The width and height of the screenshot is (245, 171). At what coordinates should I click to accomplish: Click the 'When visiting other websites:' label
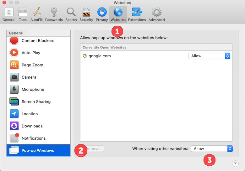[x=160, y=148]
